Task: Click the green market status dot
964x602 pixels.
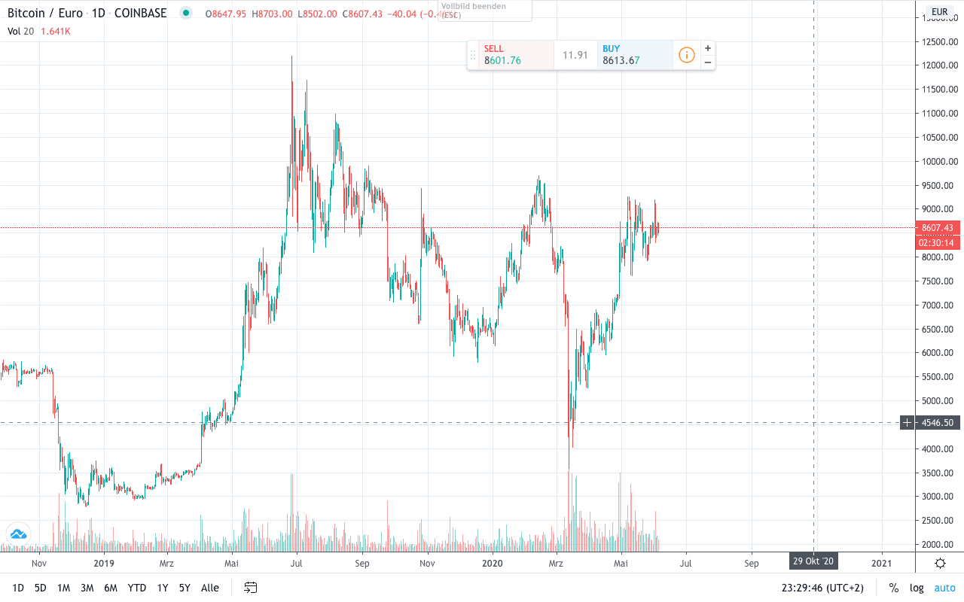Action: (x=186, y=13)
